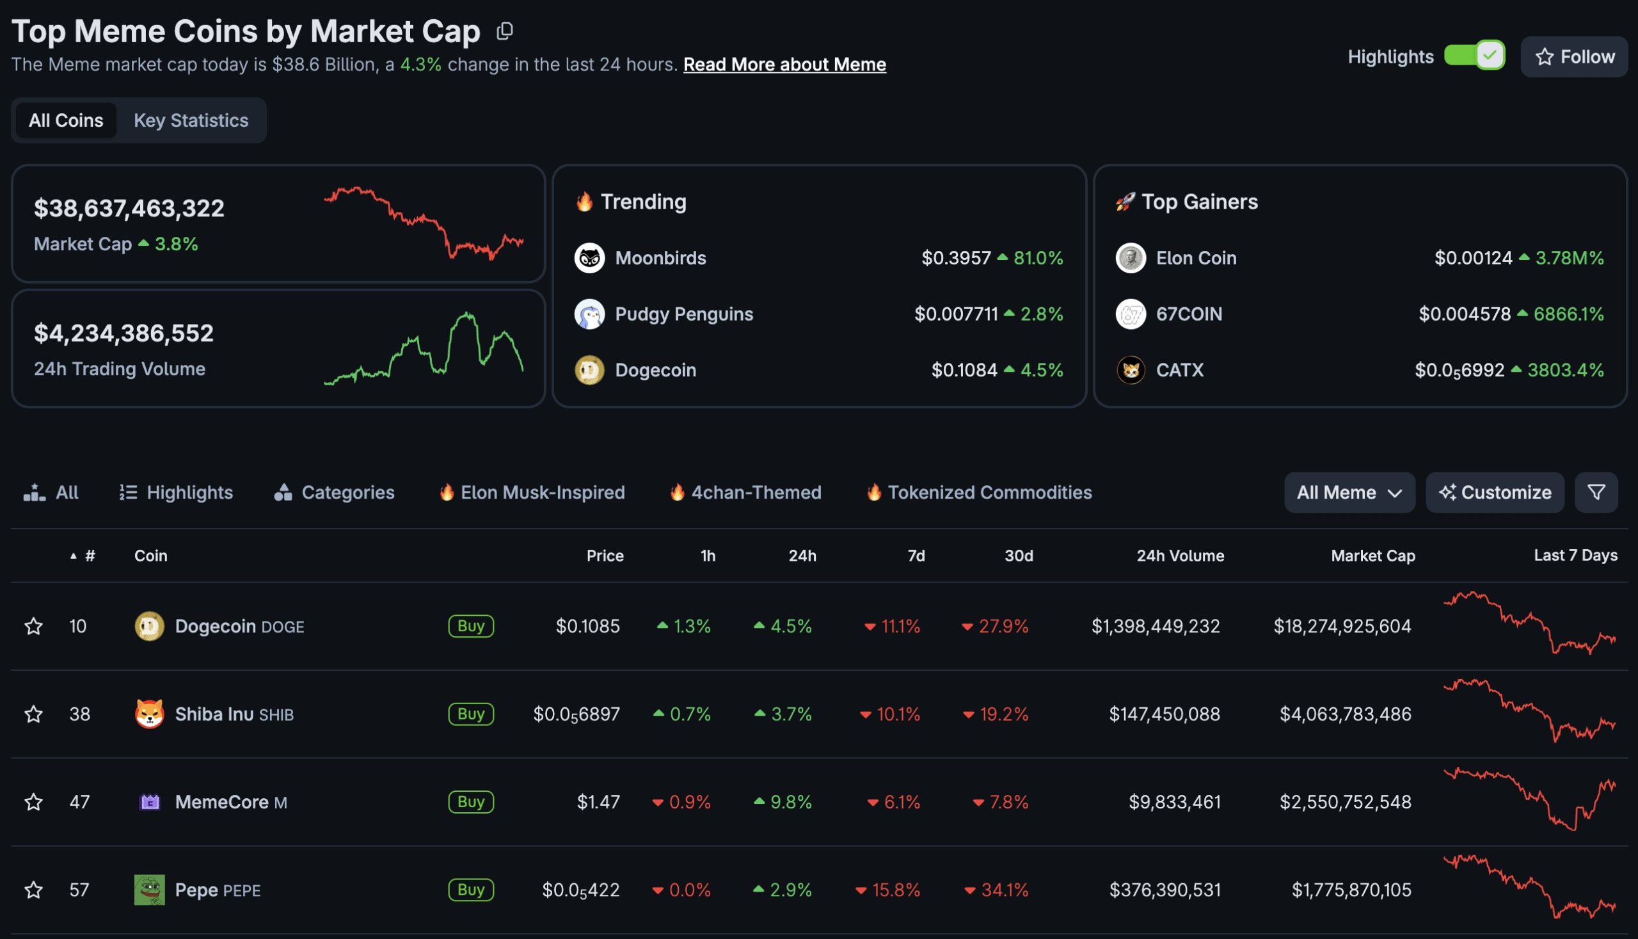Click the Shiba Inu logo in the table
Screen dimensions: 1638x939
[149, 714]
